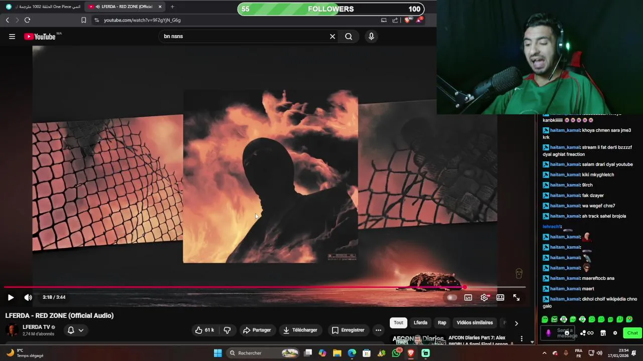Viewport: 643px width, 361px height.
Task: Open the YouTube guide hamburger menu
Action: 12,36
